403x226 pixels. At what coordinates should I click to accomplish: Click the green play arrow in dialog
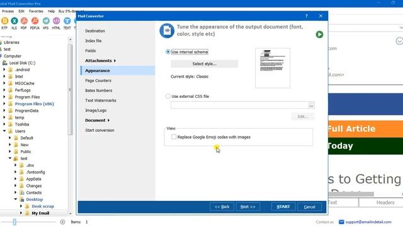[319, 35]
